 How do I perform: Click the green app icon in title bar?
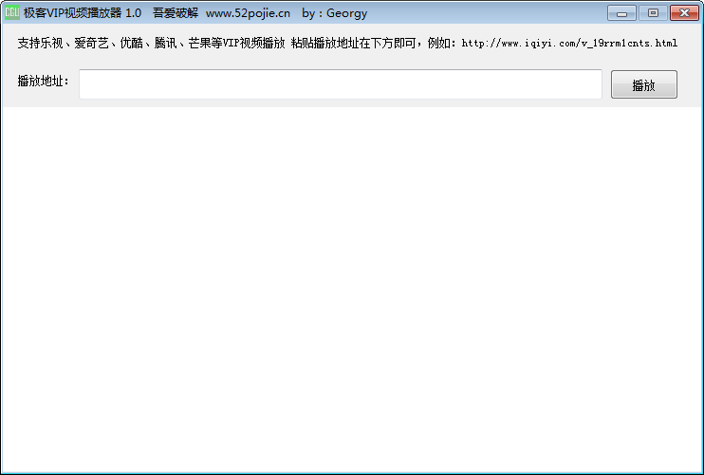12,13
